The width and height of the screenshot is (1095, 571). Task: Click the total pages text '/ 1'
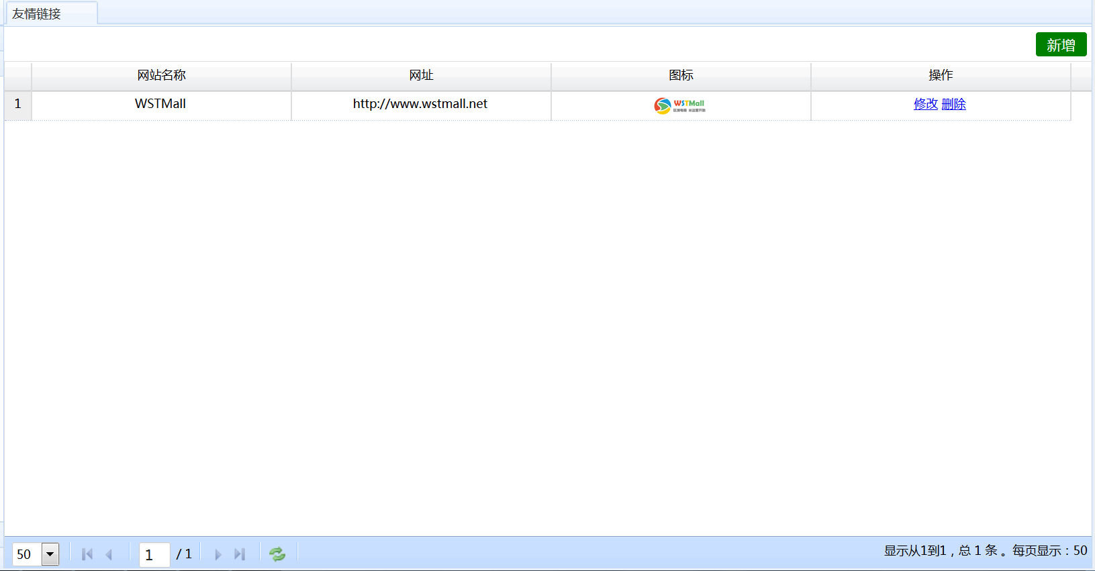tap(184, 554)
